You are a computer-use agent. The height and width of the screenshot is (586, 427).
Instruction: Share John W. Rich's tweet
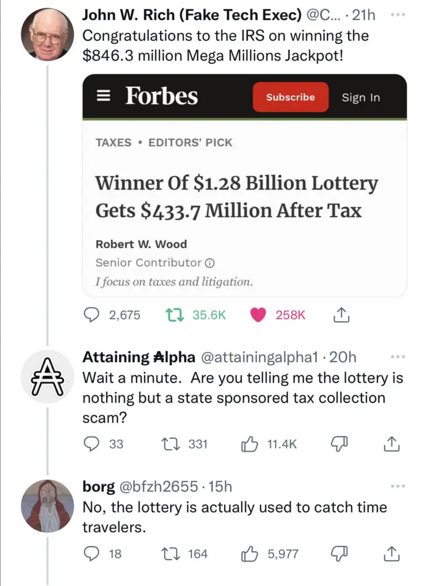[341, 315]
